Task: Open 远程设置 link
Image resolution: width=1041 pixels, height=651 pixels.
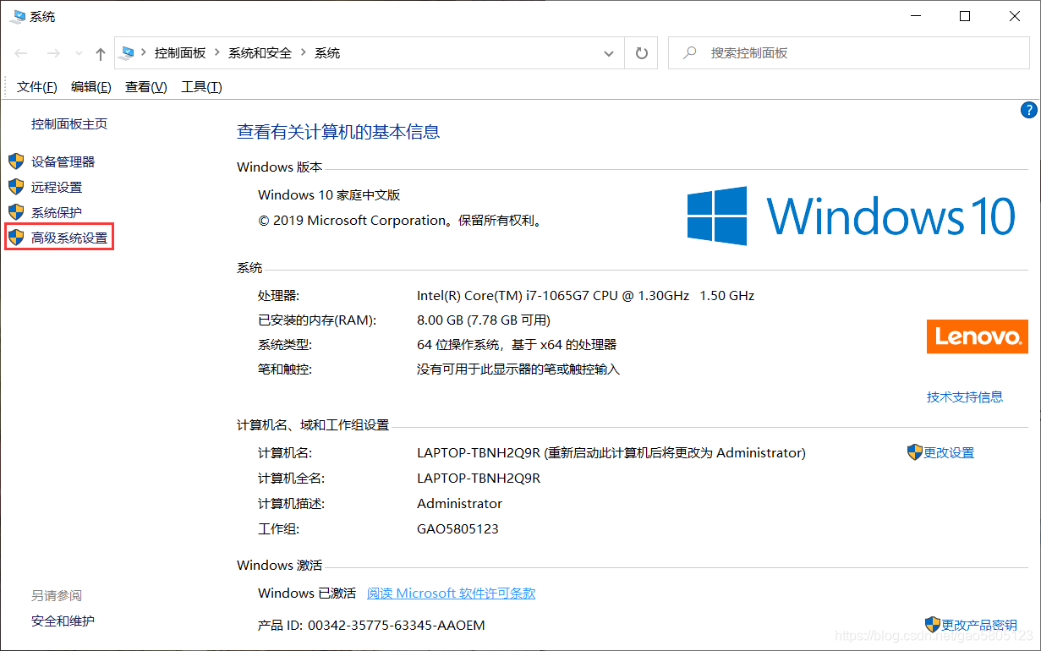Action: 57,187
